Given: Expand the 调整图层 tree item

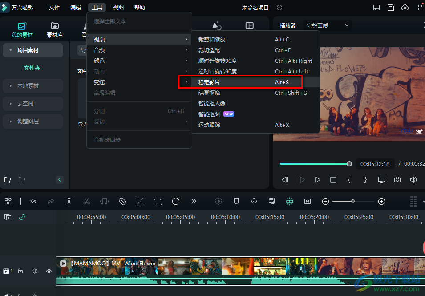Looking at the screenshot, I should point(11,122).
